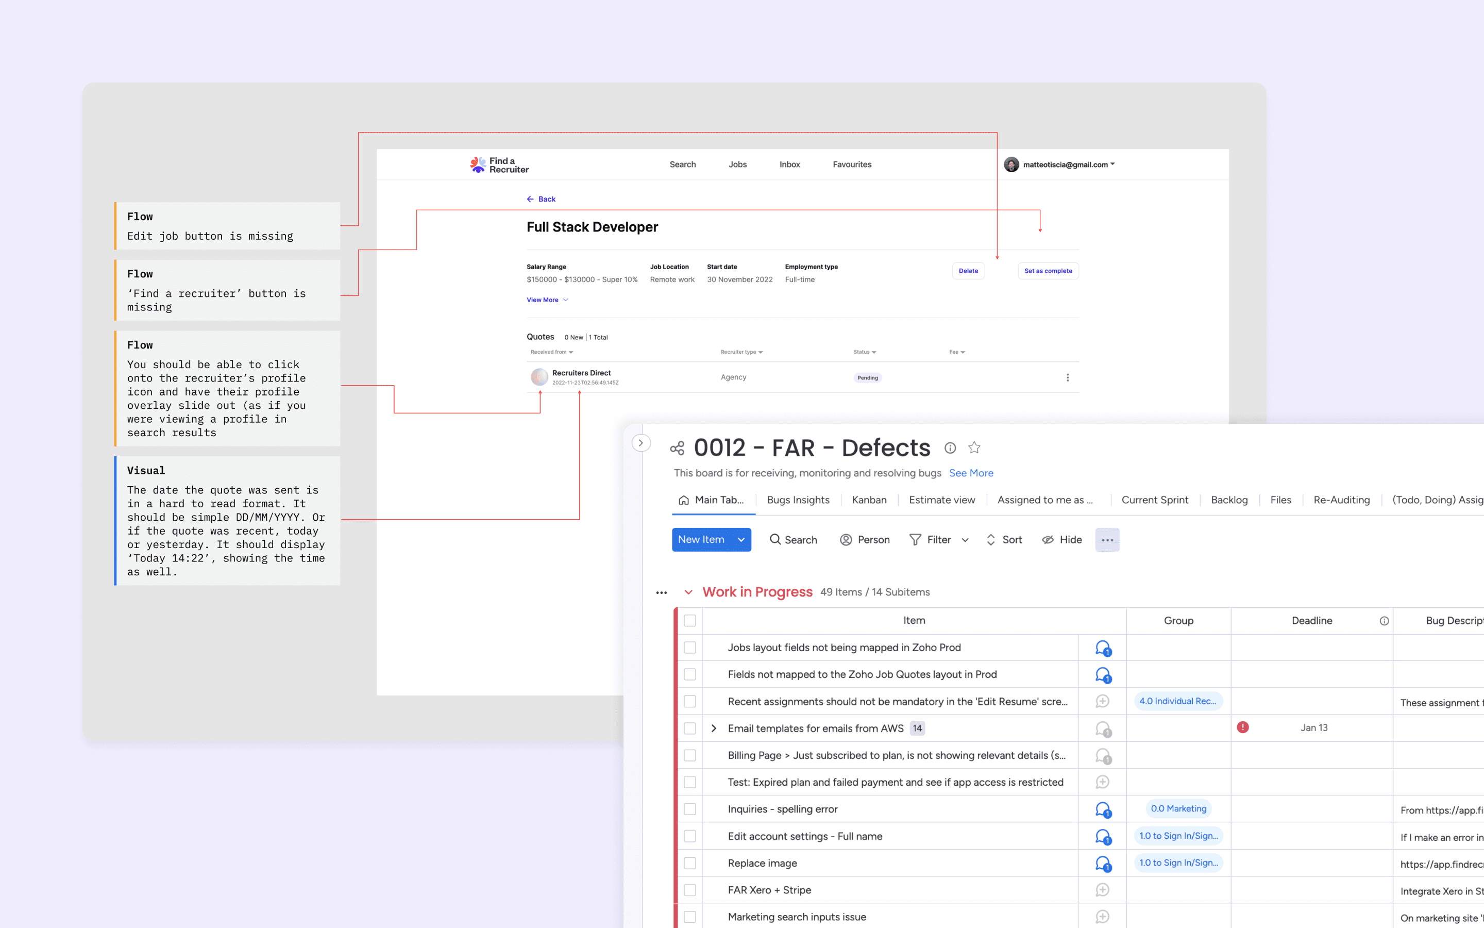This screenshot has width=1484, height=928.
Task: Click the Deadline column info icon
Action: point(1384,621)
